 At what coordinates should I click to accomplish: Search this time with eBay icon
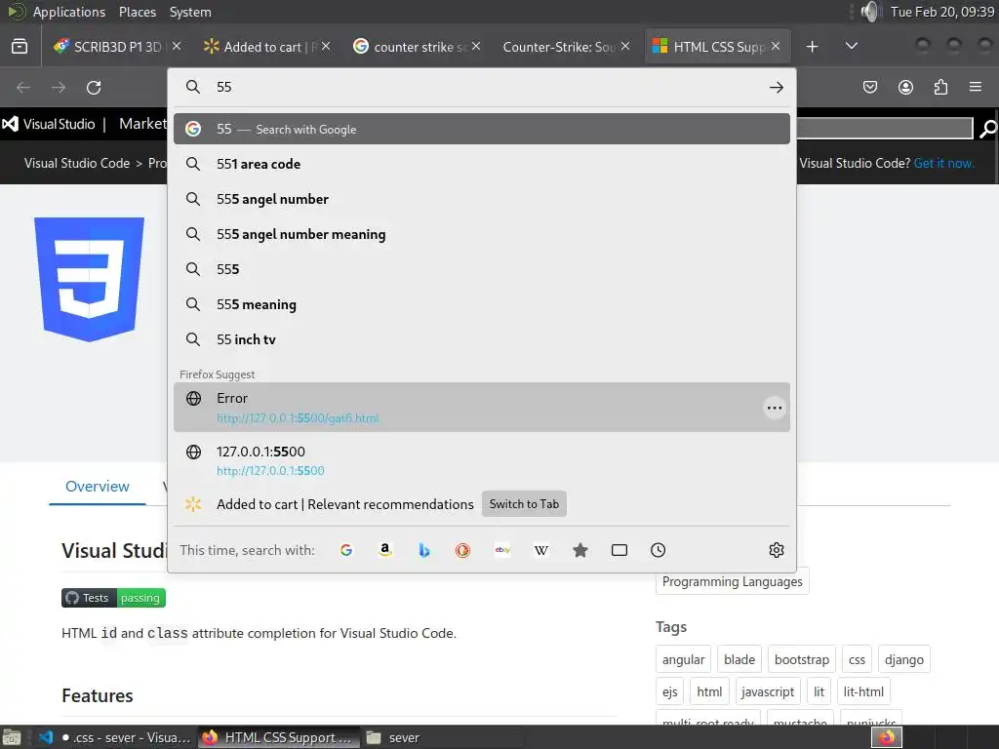[x=502, y=550]
